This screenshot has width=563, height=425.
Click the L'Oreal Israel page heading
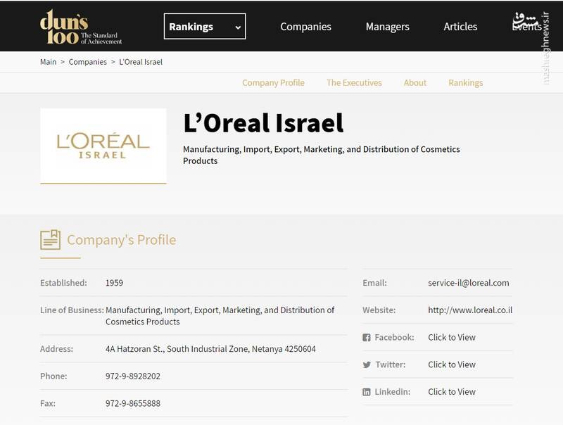click(x=263, y=123)
